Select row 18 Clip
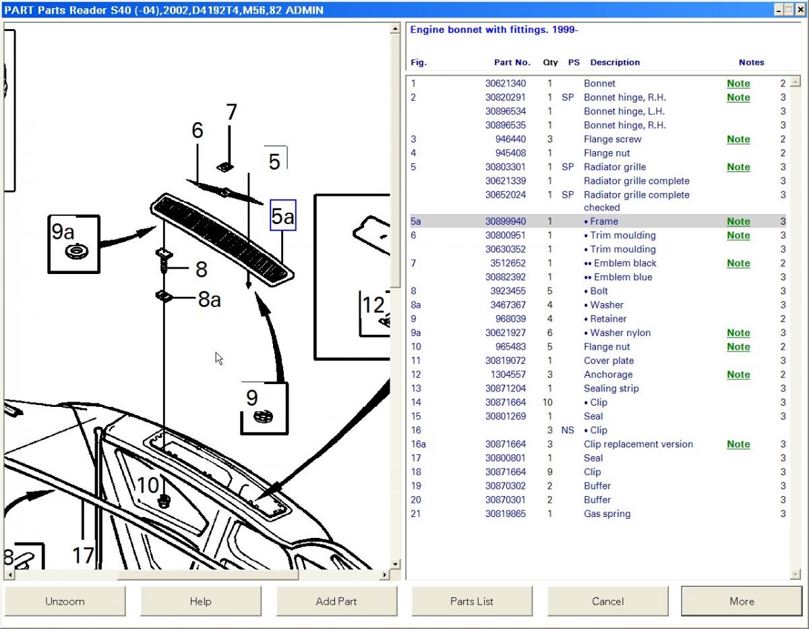The height and width of the screenshot is (629, 809). click(x=599, y=472)
